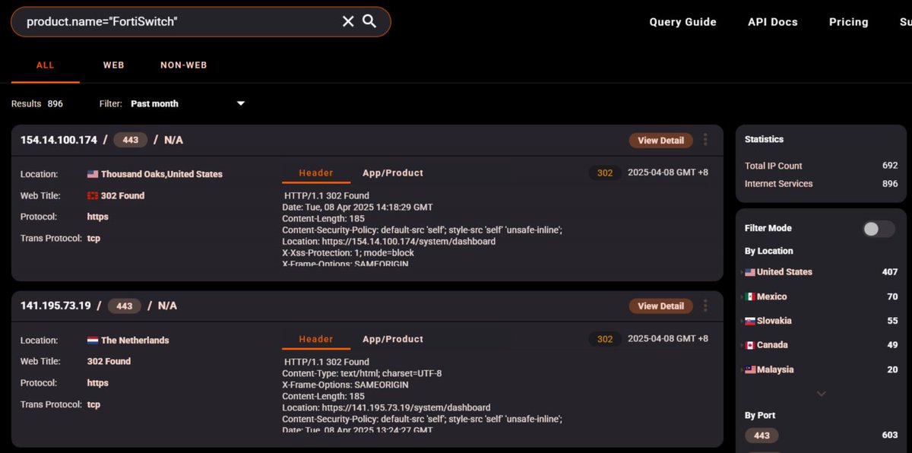Click the Slovakia flag icon in By Location

coord(750,321)
